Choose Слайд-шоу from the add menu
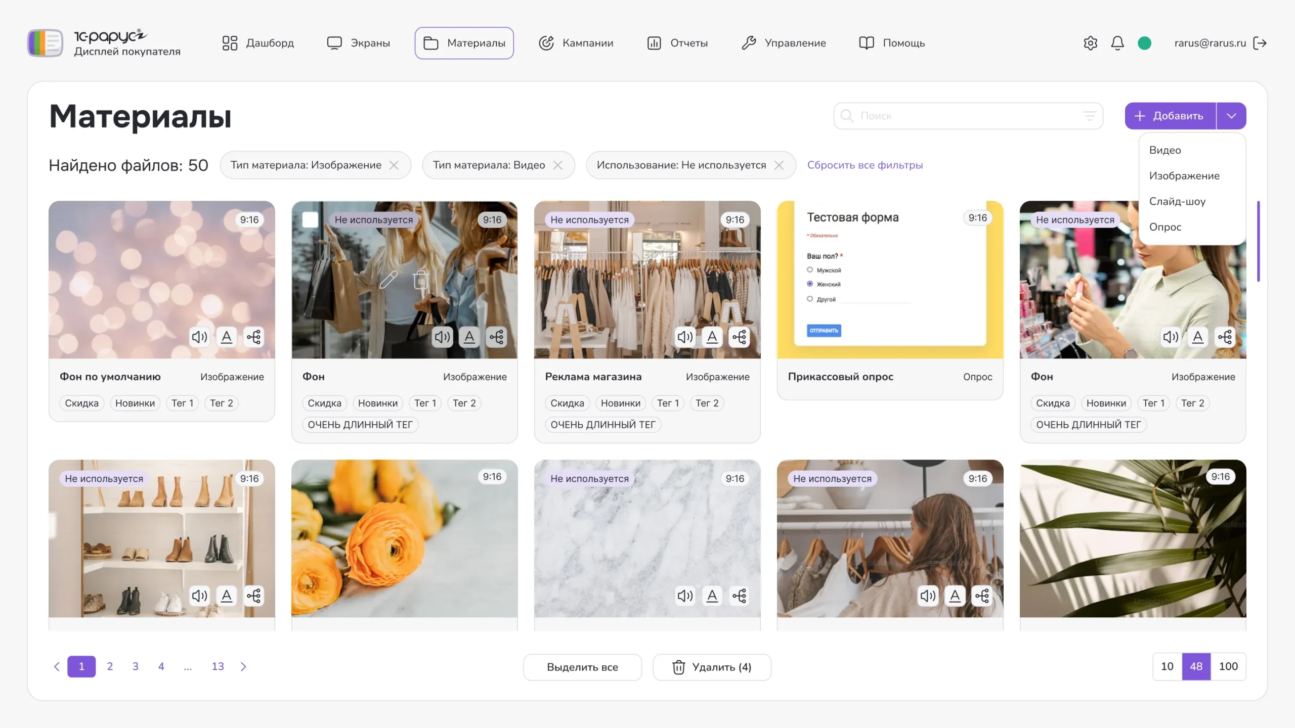 (x=1177, y=201)
